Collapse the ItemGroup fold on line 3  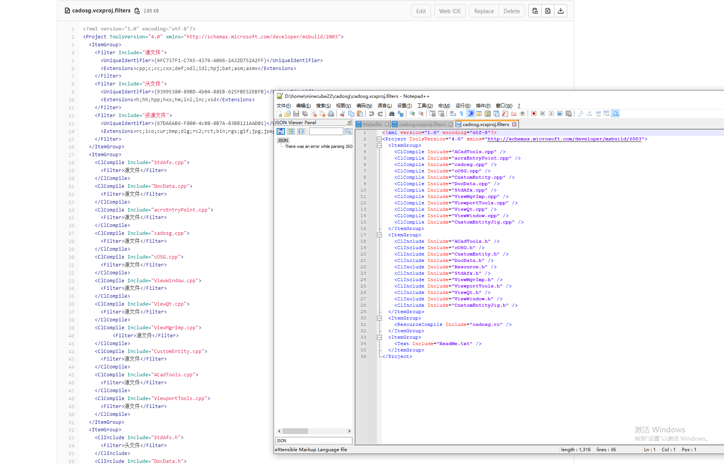(x=380, y=146)
